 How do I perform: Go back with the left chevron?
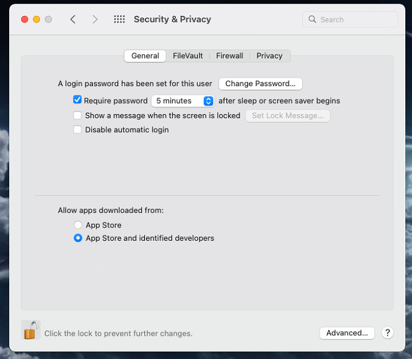click(73, 19)
